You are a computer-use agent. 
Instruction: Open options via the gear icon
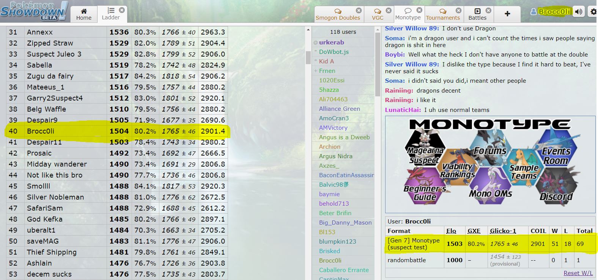(593, 12)
